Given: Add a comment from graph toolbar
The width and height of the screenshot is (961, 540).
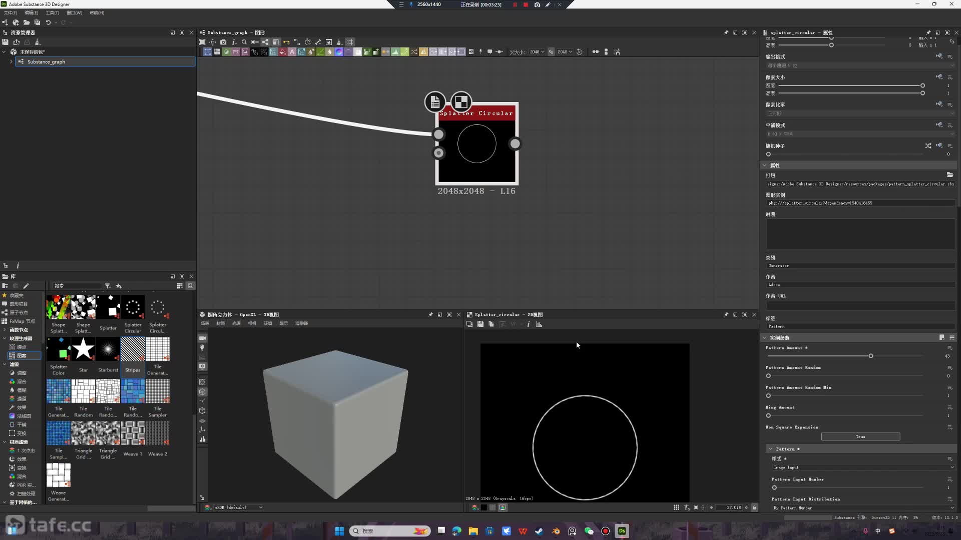Looking at the screenshot, I should point(490,52).
